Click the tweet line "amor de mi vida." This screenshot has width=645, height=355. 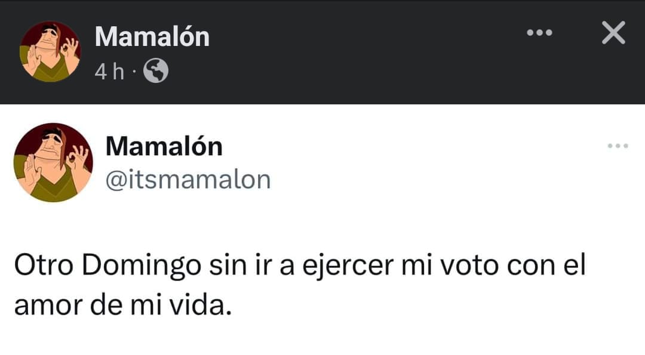(x=122, y=305)
